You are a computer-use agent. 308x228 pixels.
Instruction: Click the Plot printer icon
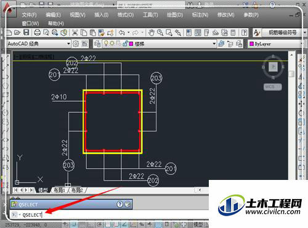(x=38, y=33)
